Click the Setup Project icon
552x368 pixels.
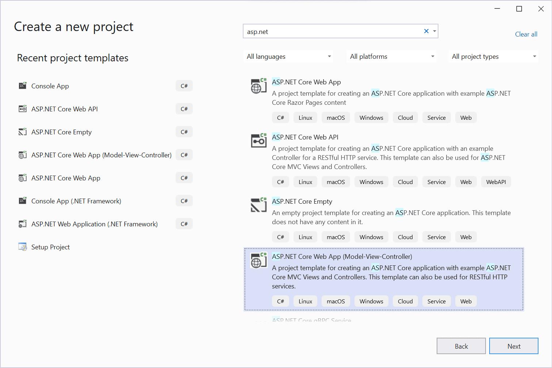pyautogui.click(x=22, y=246)
